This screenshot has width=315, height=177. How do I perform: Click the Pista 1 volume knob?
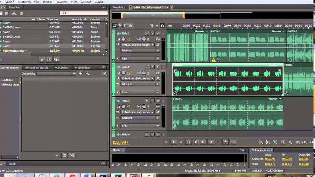click(123, 39)
